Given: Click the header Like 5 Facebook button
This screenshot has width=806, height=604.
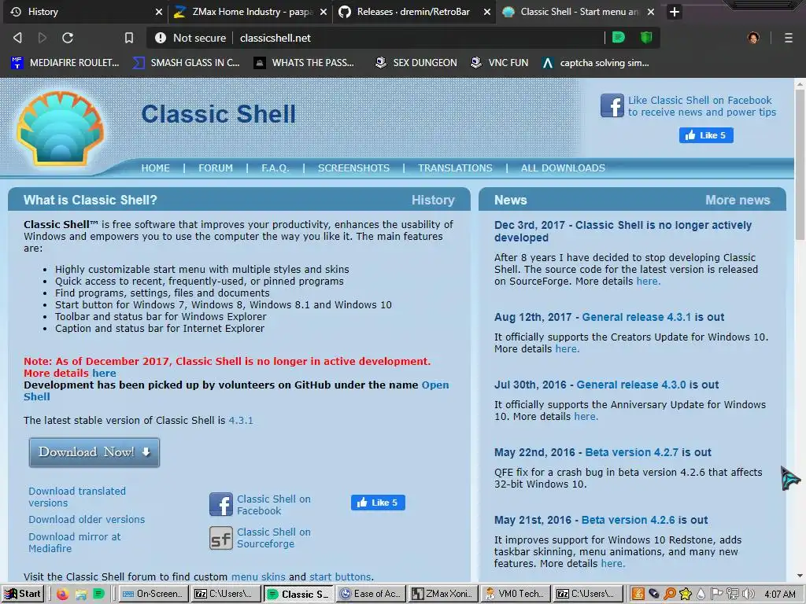Looking at the screenshot, I should [x=706, y=135].
